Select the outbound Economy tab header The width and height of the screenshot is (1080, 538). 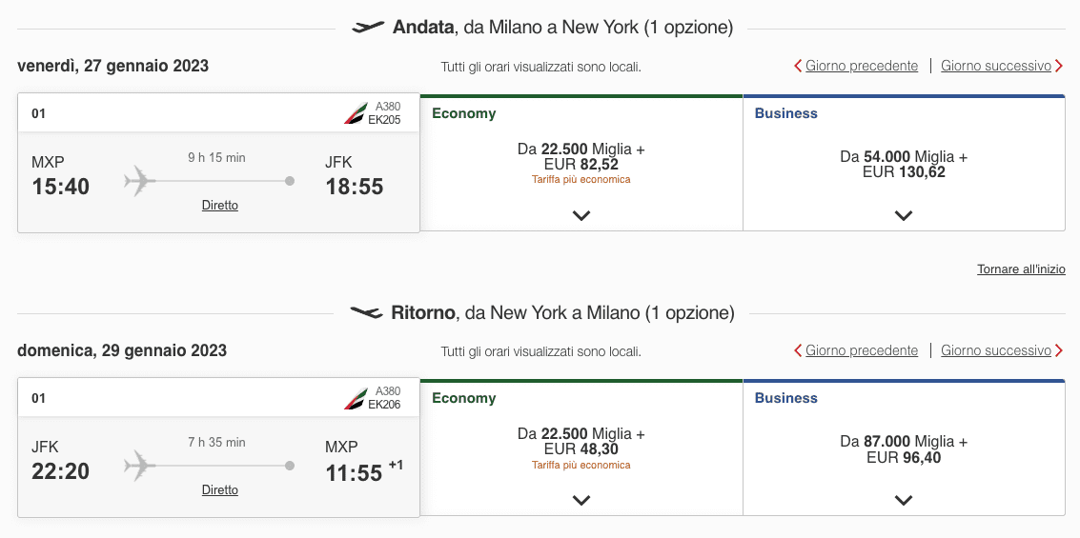tap(463, 113)
